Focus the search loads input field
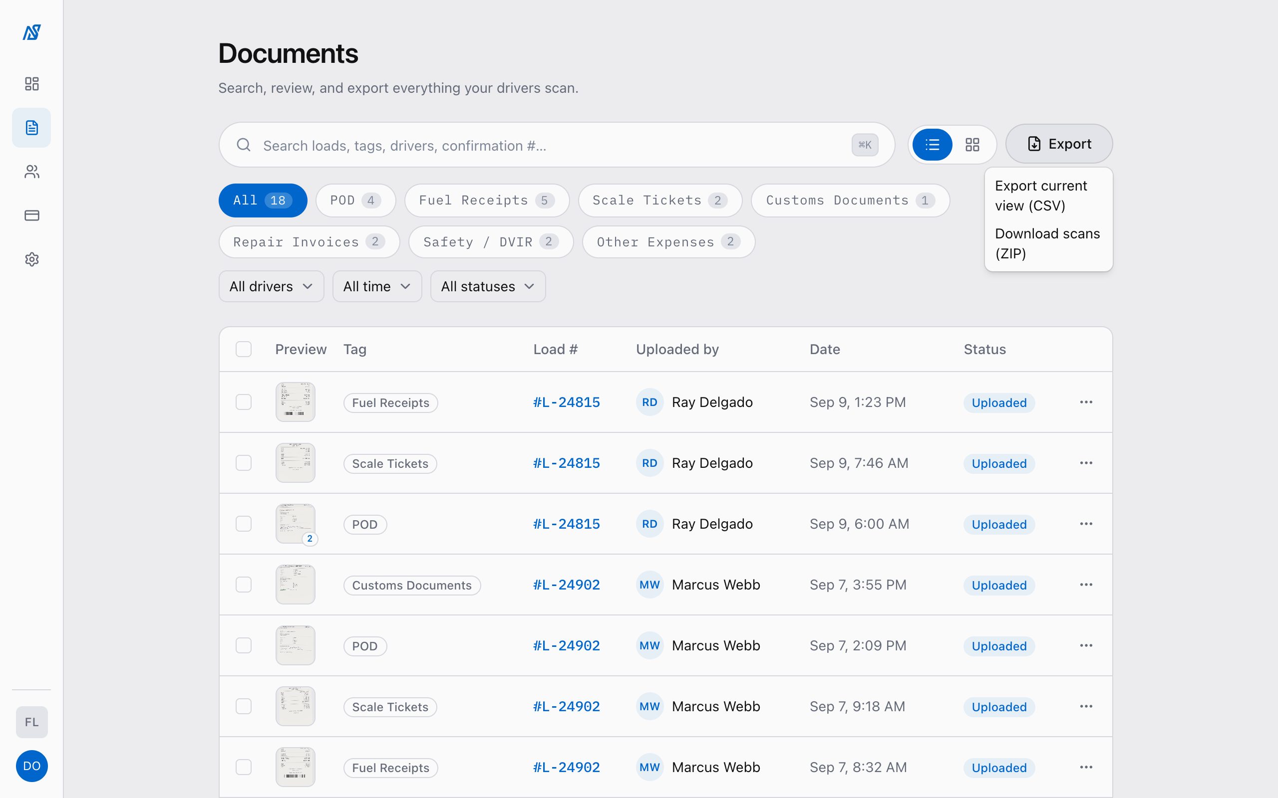1278x798 pixels. click(557, 145)
